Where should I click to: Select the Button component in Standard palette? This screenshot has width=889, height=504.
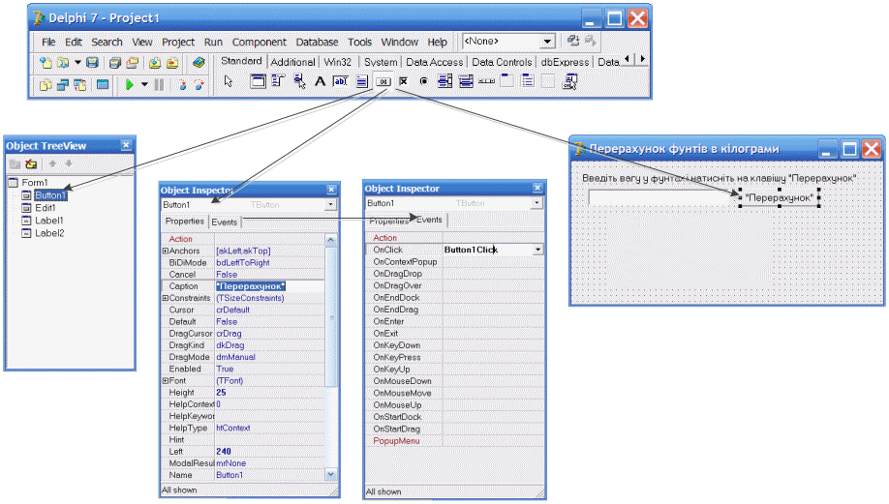click(383, 83)
